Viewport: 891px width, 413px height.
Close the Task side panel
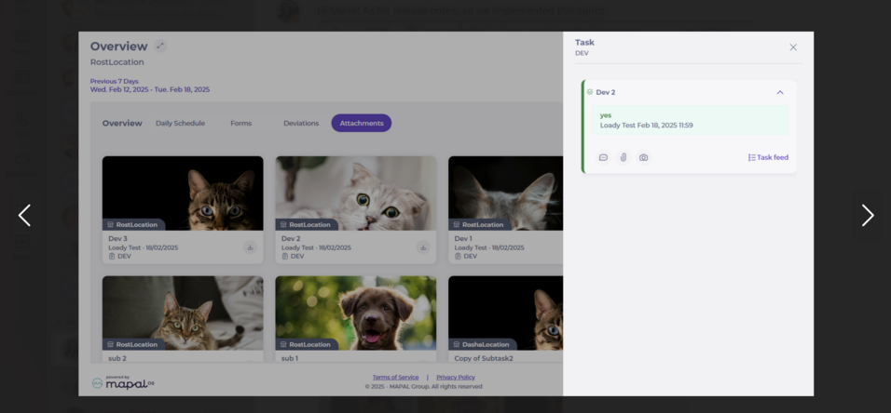click(793, 47)
